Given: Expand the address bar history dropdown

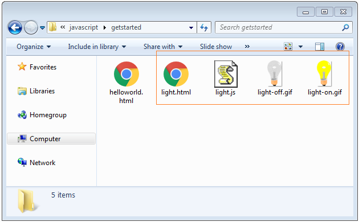Looking at the screenshot, I should [191, 28].
